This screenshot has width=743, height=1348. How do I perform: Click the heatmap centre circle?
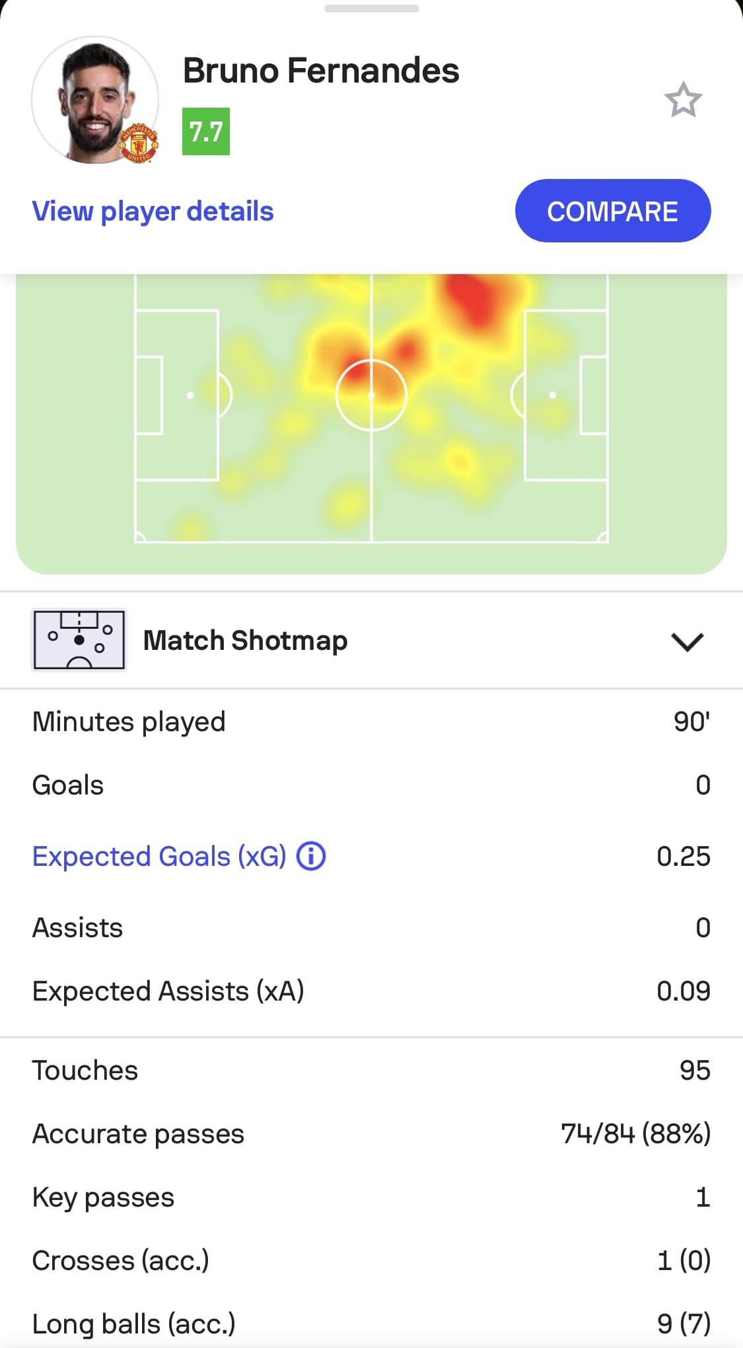coord(371,395)
